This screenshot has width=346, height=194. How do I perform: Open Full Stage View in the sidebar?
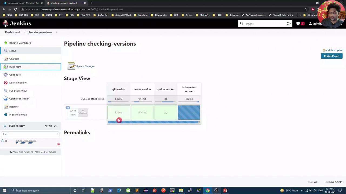[x=31, y=91]
